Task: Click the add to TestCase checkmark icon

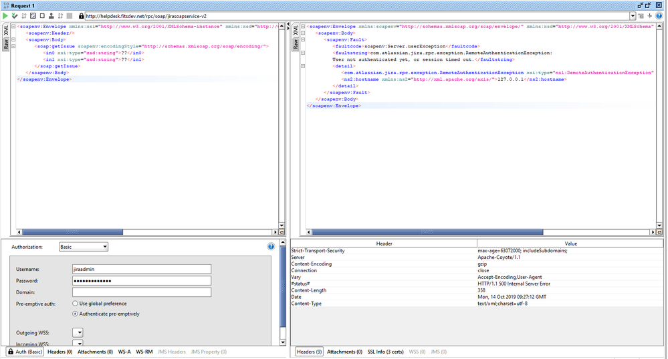Action: pos(15,16)
